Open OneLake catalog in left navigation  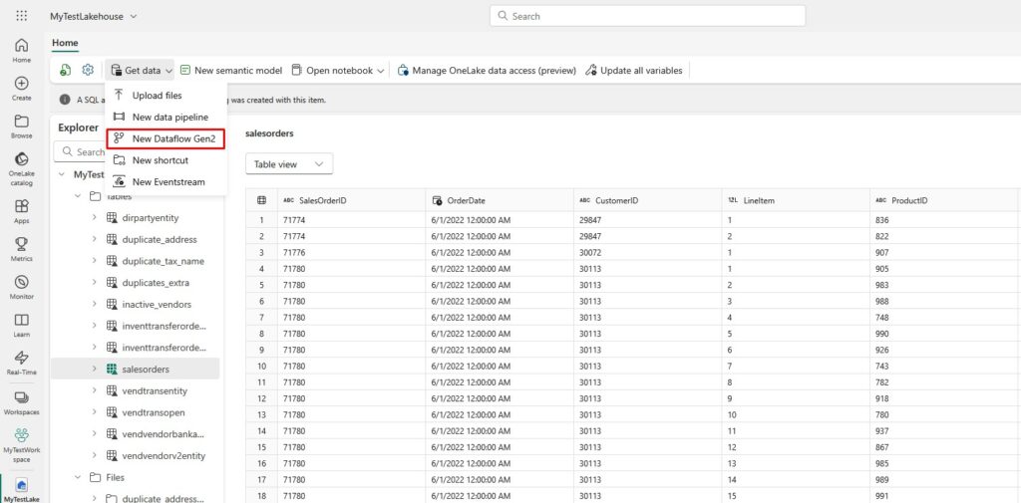tap(22, 168)
